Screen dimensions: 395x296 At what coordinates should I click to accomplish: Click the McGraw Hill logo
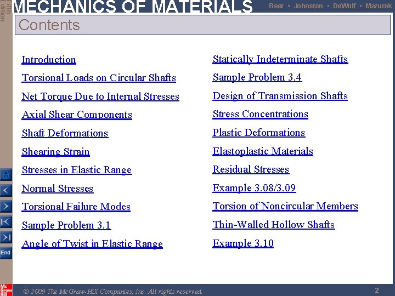[x=6, y=290]
